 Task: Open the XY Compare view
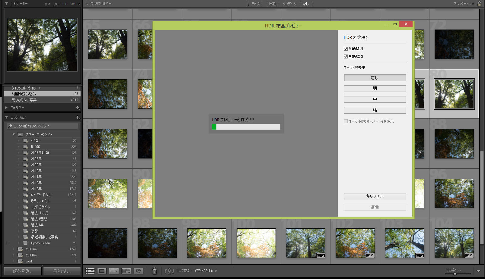click(114, 271)
